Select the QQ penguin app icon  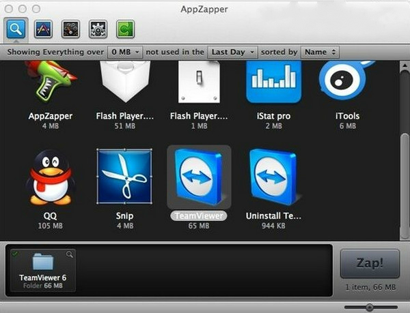pos(51,177)
